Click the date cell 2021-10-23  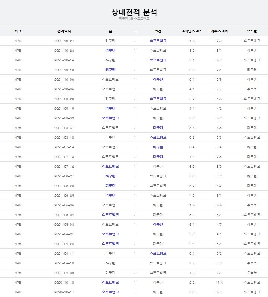(64, 51)
